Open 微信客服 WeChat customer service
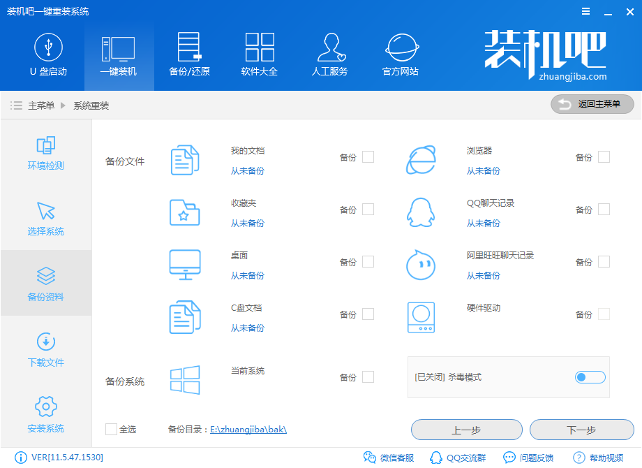The height and width of the screenshot is (468, 642). (391, 458)
